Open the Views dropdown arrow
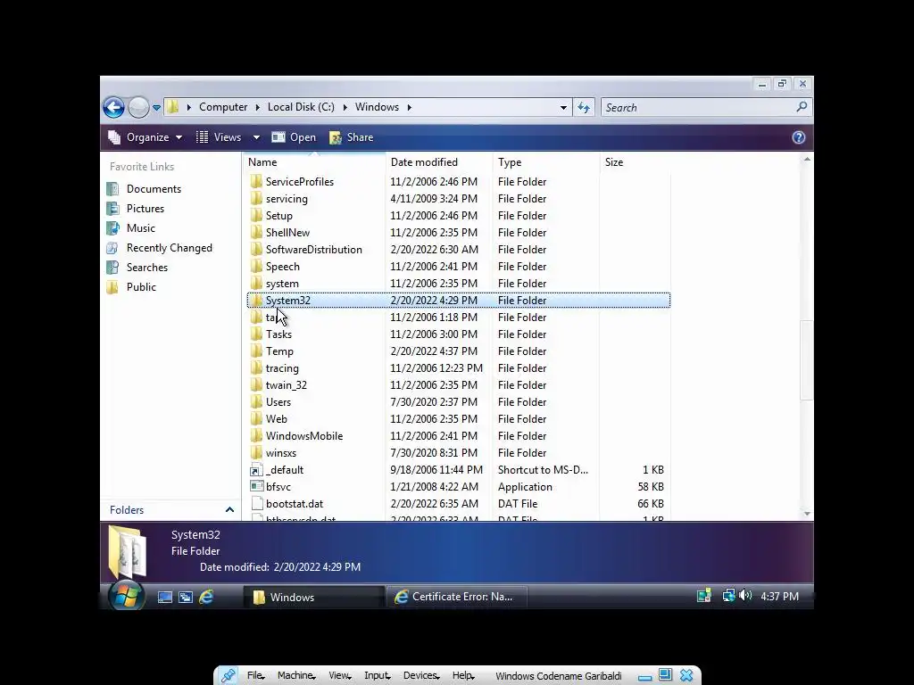The image size is (914, 685). tap(256, 137)
